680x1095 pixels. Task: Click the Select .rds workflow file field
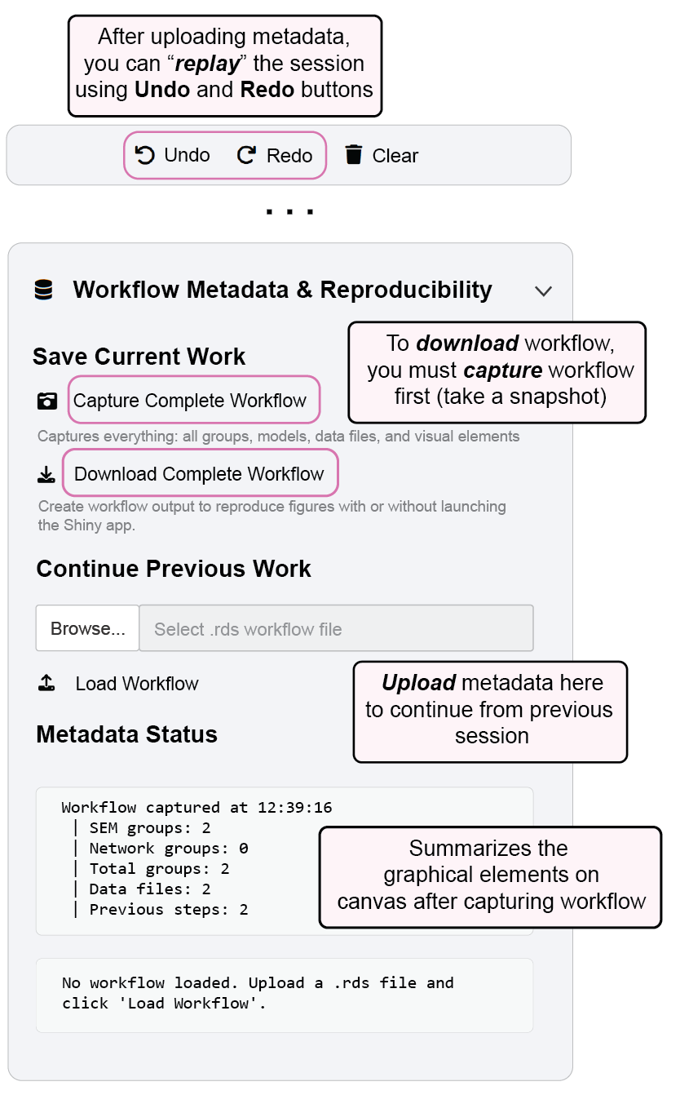point(336,628)
